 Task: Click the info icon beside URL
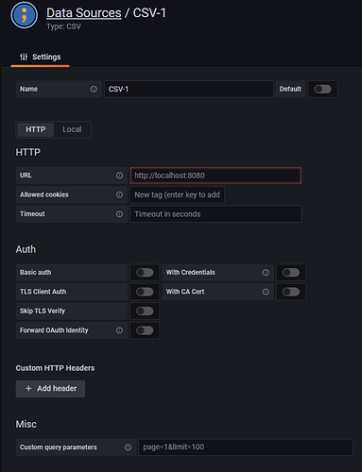point(119,176)
